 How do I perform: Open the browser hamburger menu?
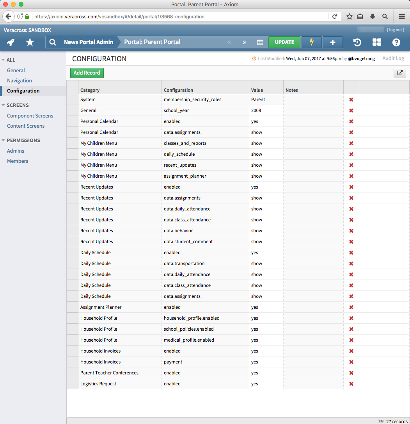402,16
